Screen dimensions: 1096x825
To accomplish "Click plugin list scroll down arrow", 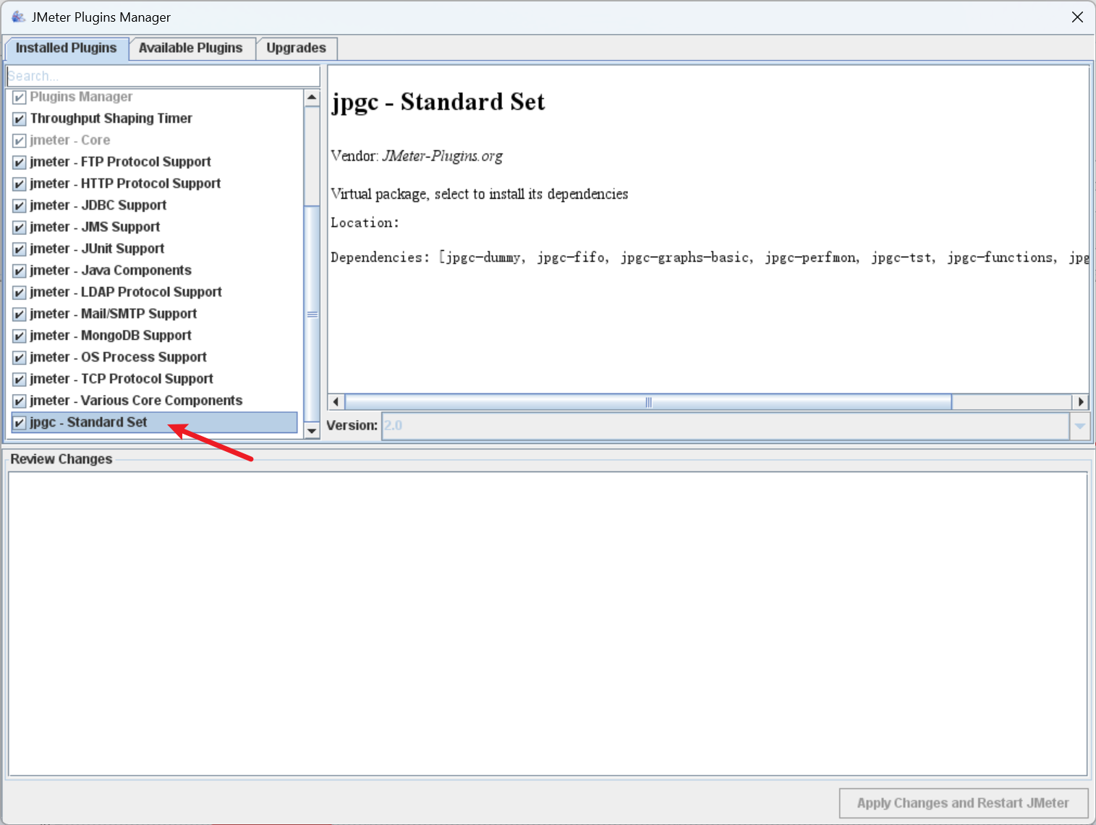I will [312, 430].
